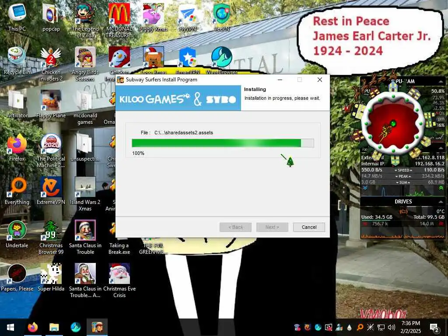448x336 pixels.
Task: Click the SUM row in network widget
Action: [403, 182]
